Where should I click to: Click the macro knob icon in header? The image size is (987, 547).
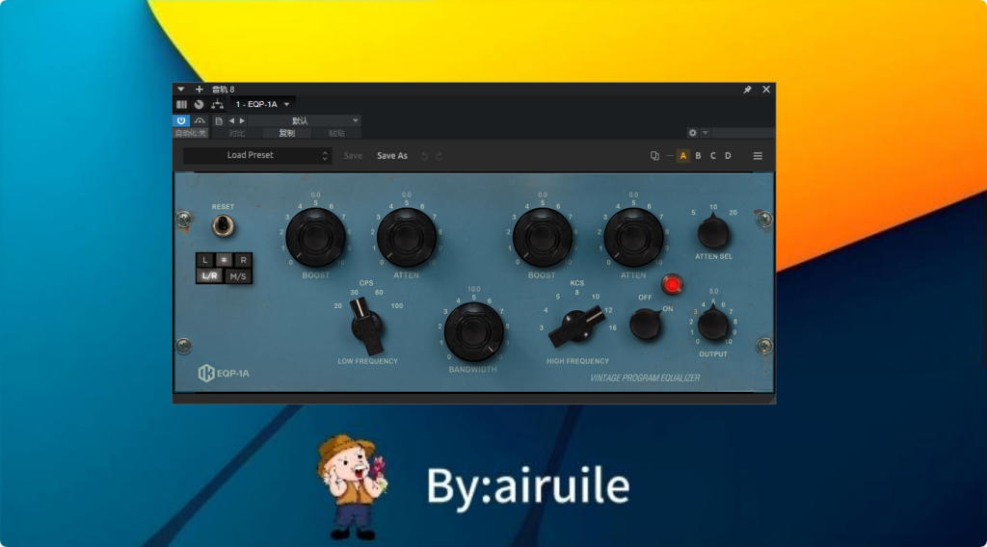pyautogui.click(x=199, y=104)
